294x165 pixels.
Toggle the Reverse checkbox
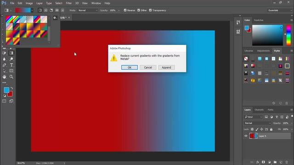coord(125,10)
